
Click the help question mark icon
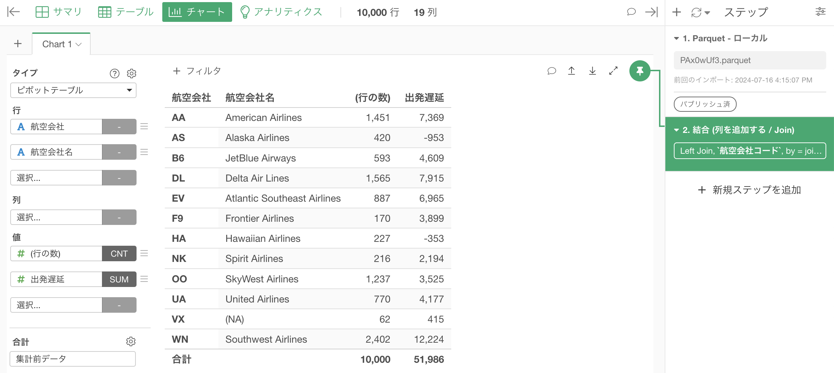coord(115,73)
